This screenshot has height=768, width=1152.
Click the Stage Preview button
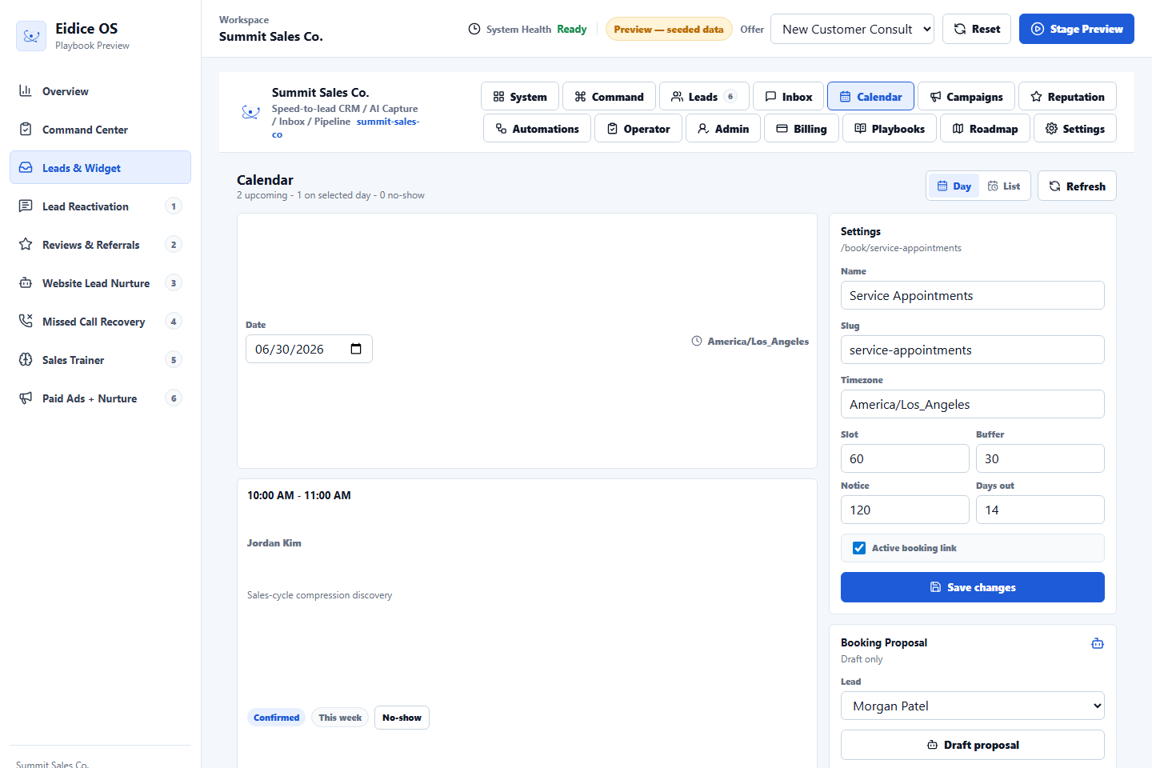pyautogui.click(x=1077, y=29)
